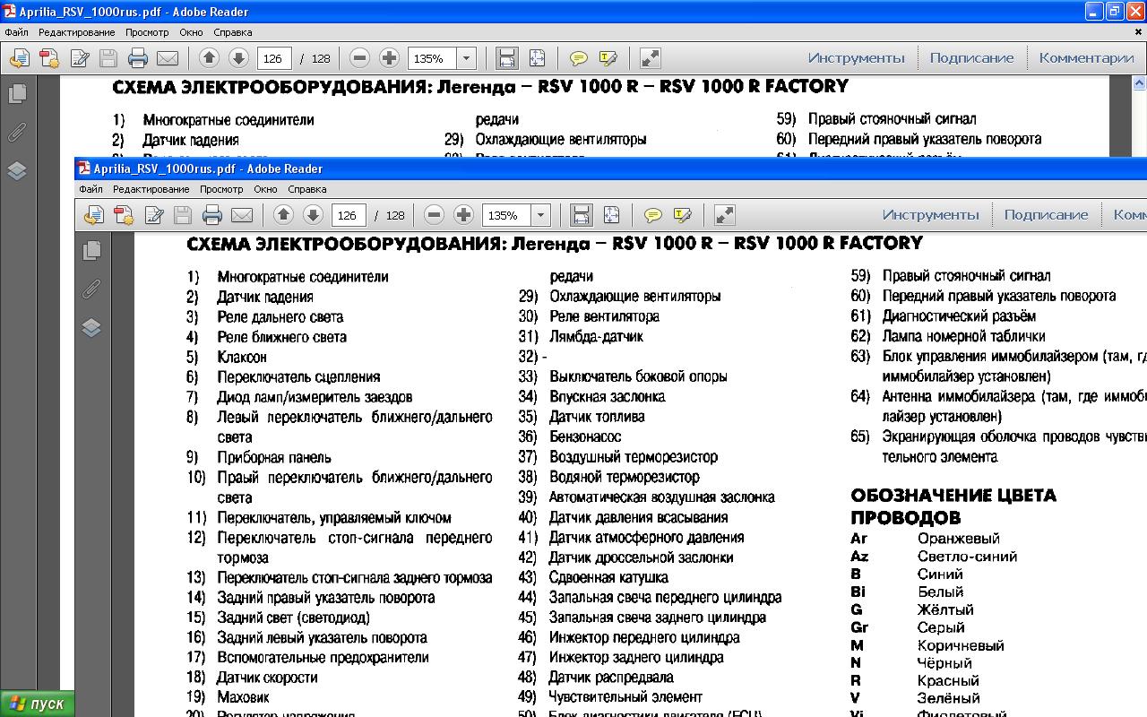1147x717 pixels.
Task: Toggle the attachments paperclip panel in the front window
Action: click(x=91, y=289)
